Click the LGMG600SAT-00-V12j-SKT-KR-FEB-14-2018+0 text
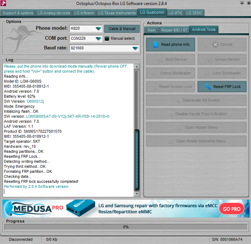This screenshot has height=244, width=251. pyautogui.click(x=68, y=116)
